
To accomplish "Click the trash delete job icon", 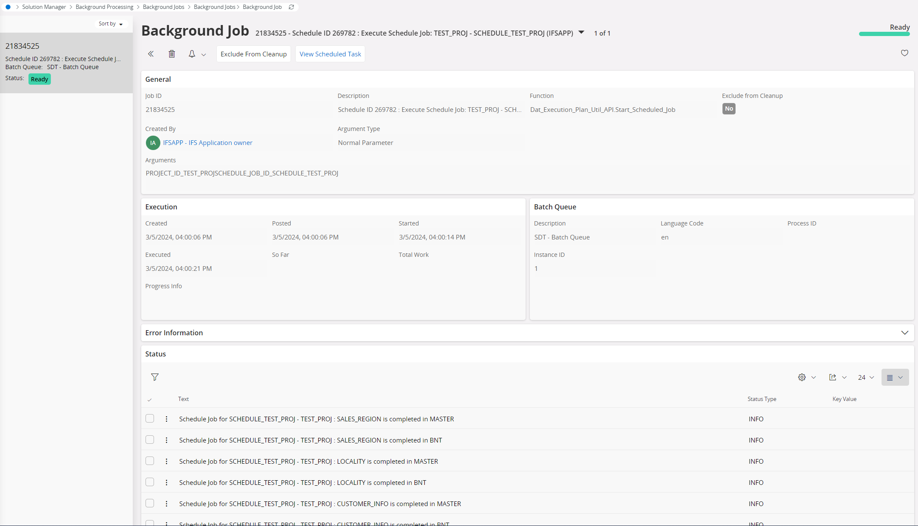I will 172,54.
